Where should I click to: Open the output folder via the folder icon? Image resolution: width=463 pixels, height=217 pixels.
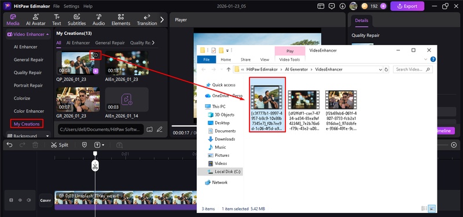pyautogui.click(x=150, y=129)
